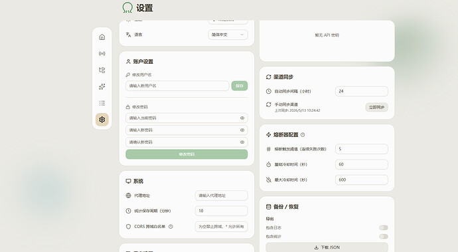The width and height of the screenshot is (458, 252).
Task: Click the database icon beside 备份 / 恢复
Action: click(268, 207)
